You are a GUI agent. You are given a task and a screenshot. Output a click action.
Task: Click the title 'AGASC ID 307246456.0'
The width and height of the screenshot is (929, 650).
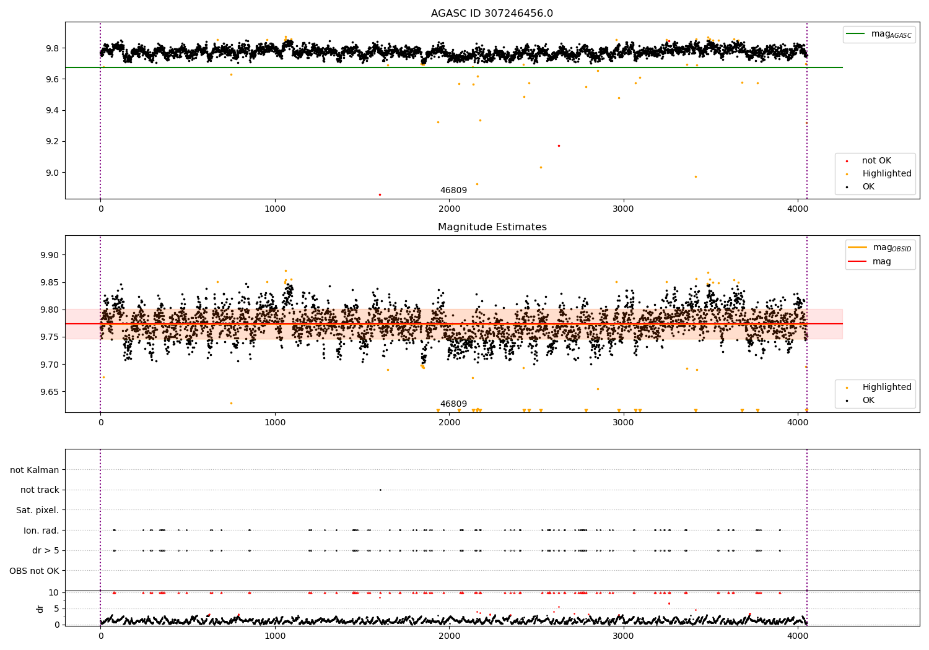click(492, 14)
